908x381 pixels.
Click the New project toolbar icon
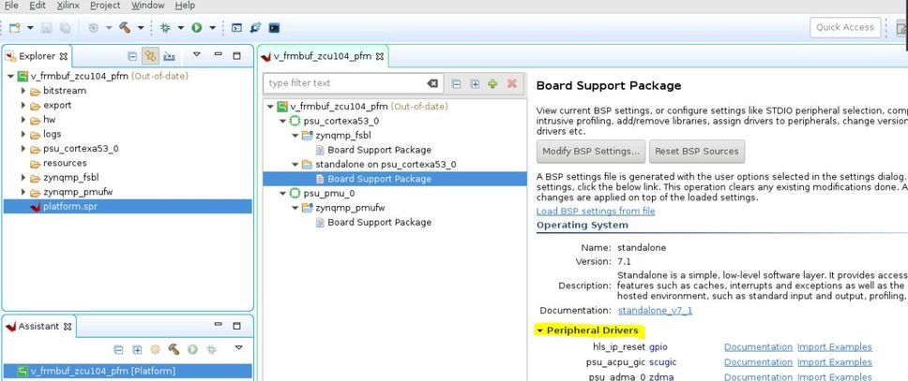pos(14,28)
